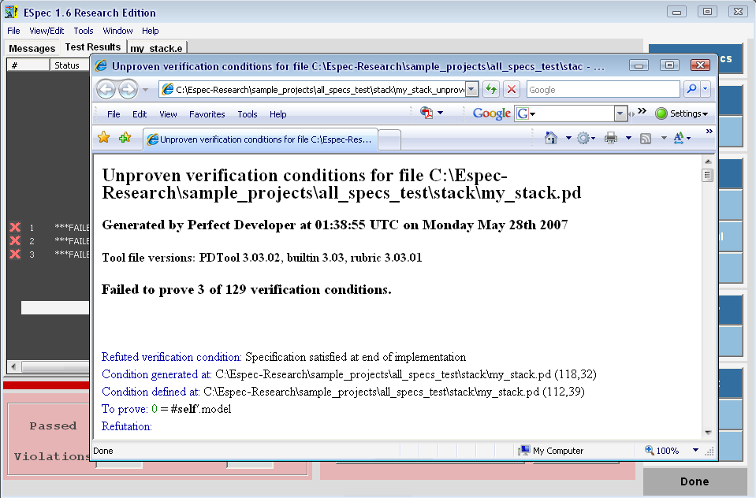Click My Computer security zone icon

pyautogui.click(x=523, y=450)
